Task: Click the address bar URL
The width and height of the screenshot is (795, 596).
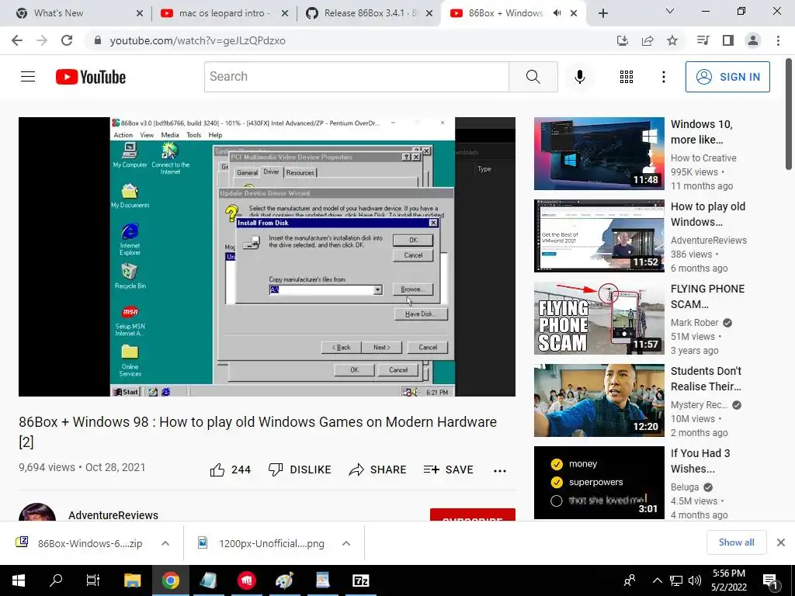Action: 198,40
